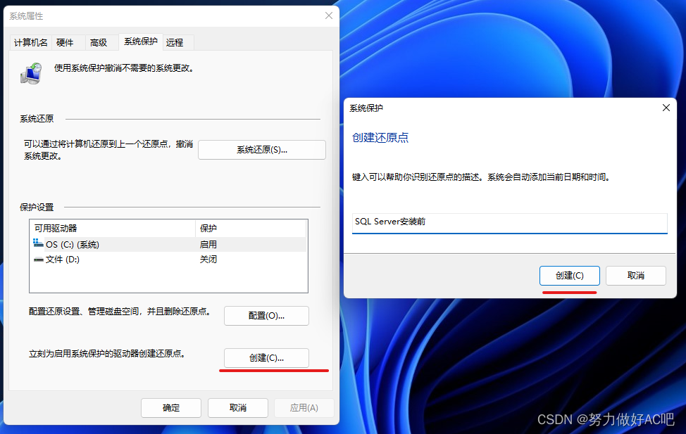This screenshot has width=686, height=434.
Task: Close the 系统属性 window
Action: [x=329, y=15]
